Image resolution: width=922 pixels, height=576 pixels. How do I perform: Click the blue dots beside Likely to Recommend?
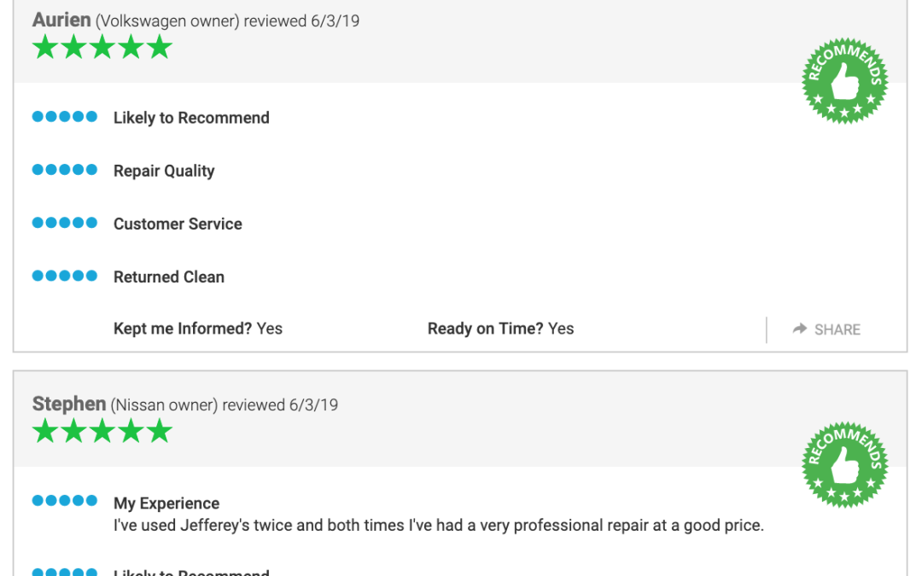coord(65,116)
